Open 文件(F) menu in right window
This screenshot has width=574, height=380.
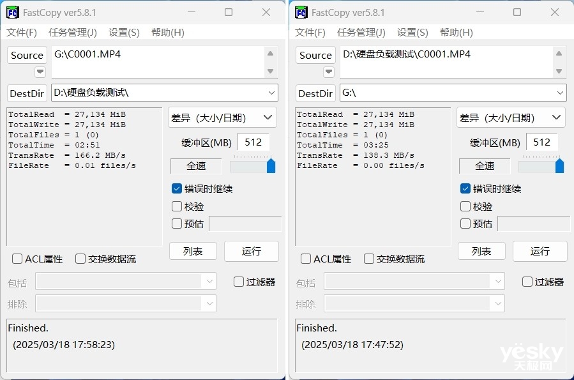310,33
